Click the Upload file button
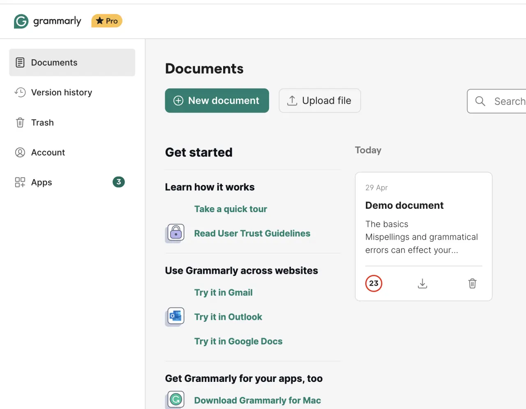 pos(320,100)
